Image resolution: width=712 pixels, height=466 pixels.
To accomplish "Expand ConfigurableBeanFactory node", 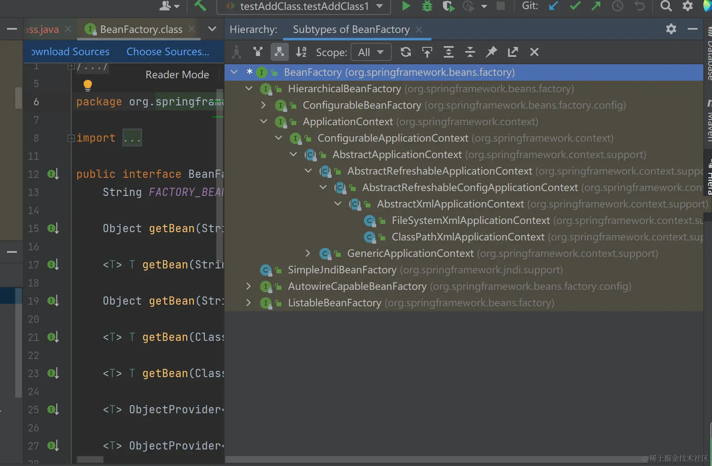I will coord(264,105).
